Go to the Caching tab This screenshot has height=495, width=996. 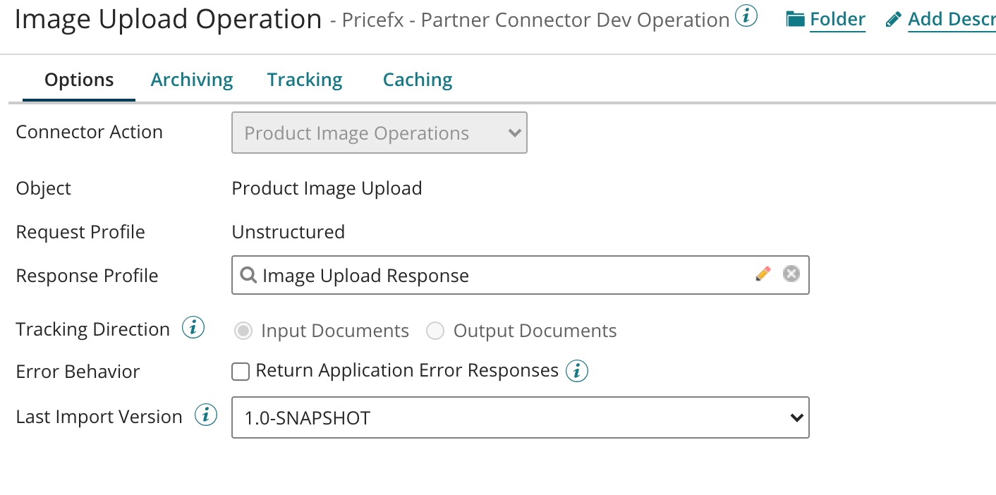coord(418,80)
